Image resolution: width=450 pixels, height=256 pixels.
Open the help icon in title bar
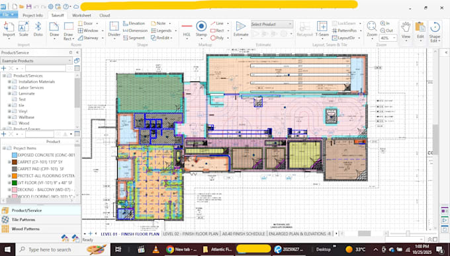point(66,7)
